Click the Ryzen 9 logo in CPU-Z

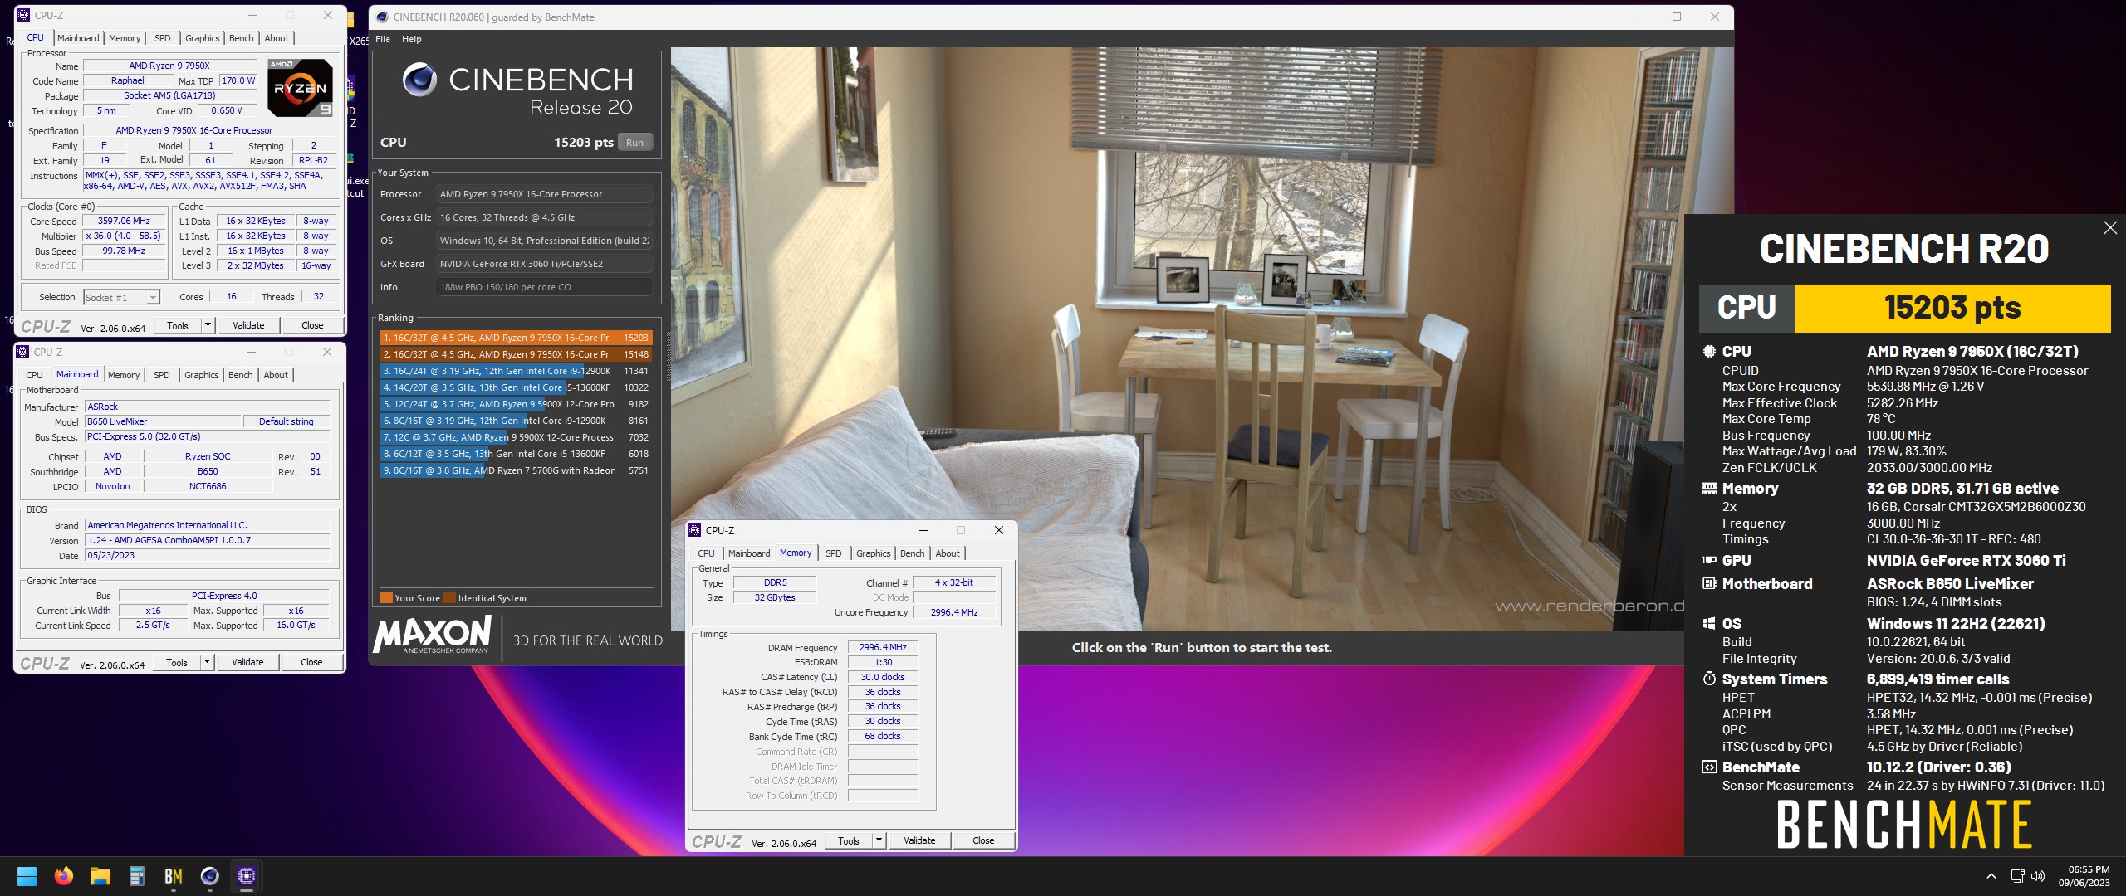pyautogui.click(x=301, y=87)
